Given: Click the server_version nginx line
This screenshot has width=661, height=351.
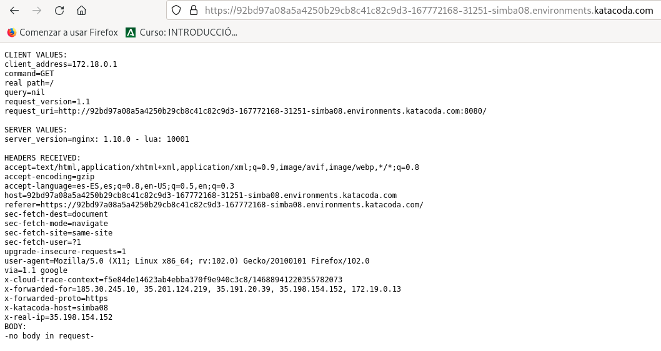Looking at the screenshot, I should coord(97,139).
